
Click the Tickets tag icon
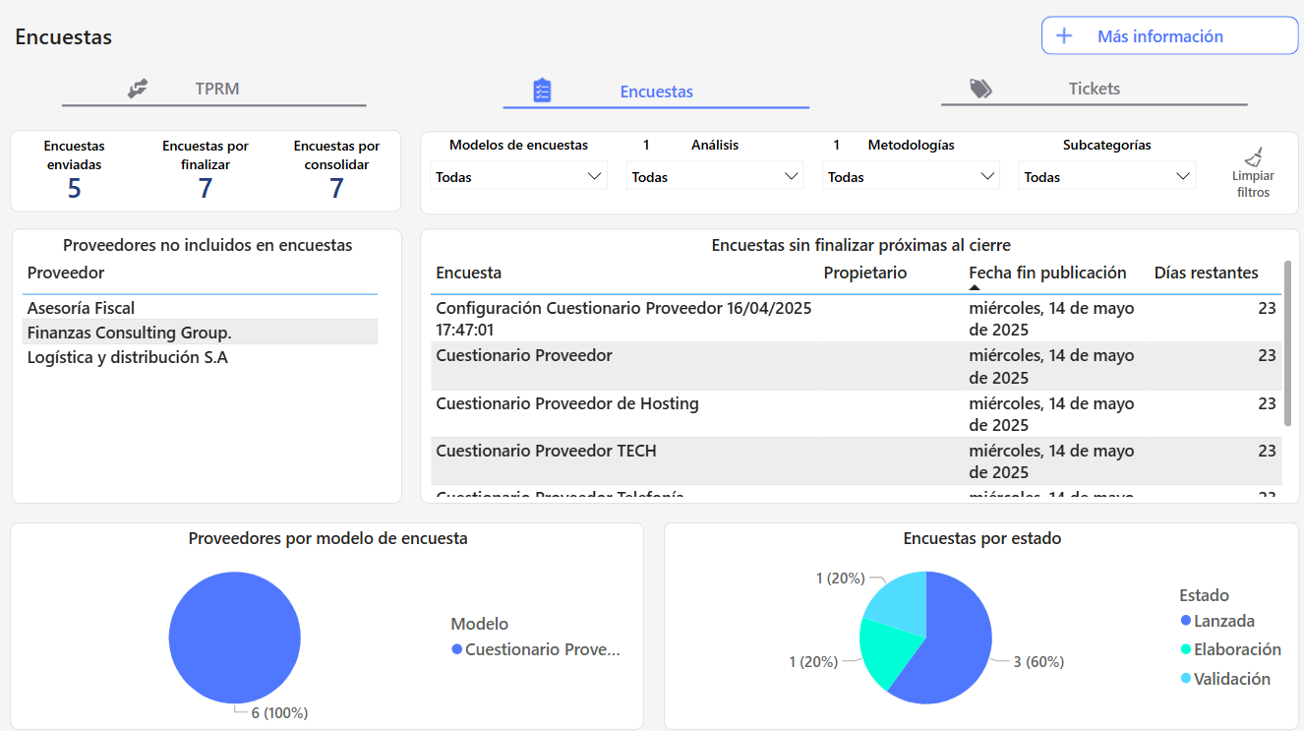click(x=980, y=89)
